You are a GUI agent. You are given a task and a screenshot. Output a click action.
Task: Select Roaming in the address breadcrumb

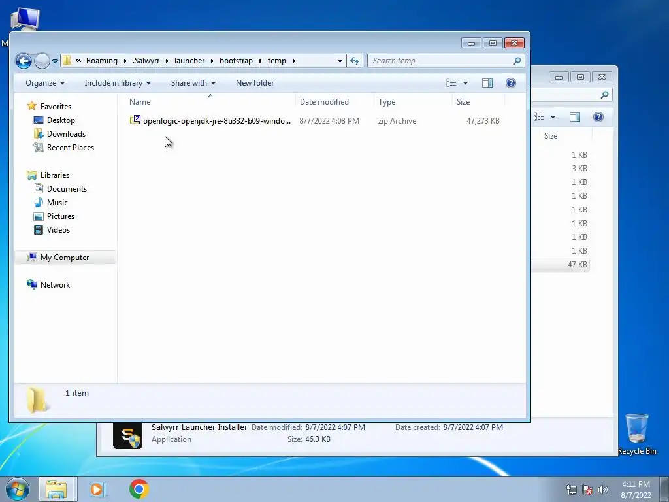point(101,61)
